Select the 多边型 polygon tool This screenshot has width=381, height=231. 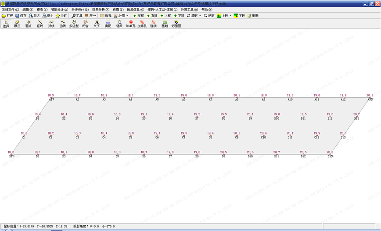click(74, 24)
